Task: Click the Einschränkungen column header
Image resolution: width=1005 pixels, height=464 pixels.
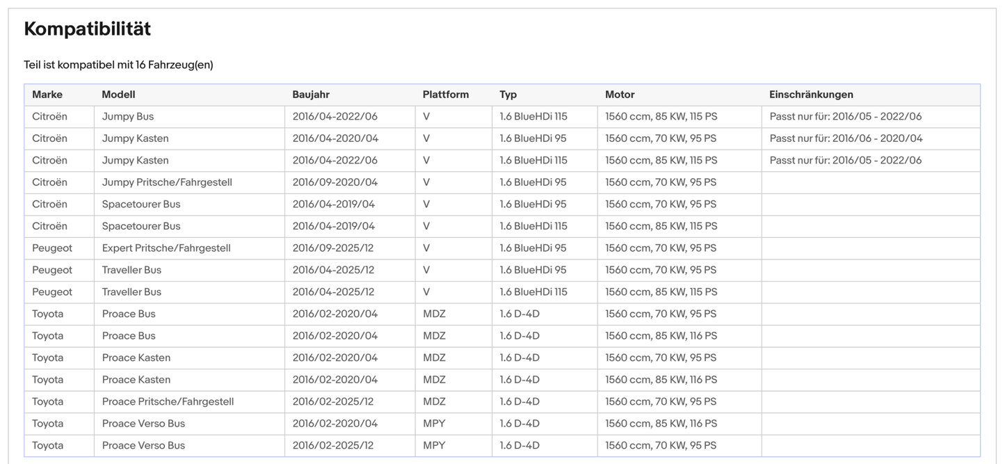Action: pos(811,95)
